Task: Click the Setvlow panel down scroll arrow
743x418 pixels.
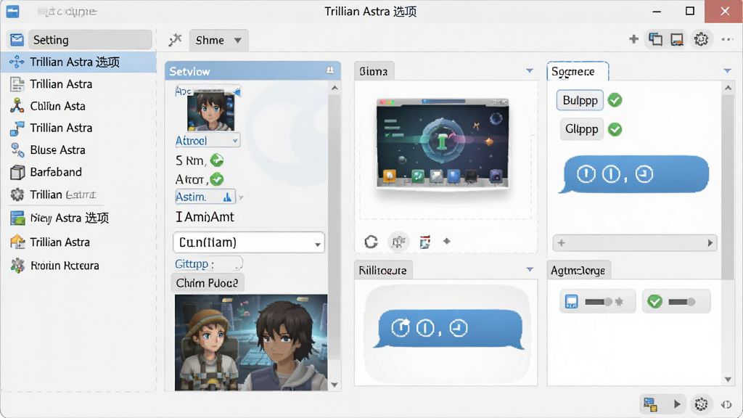Action: [334, 385]
